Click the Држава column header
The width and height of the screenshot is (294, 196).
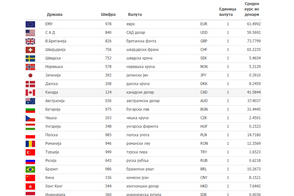(x=55, y=15)
